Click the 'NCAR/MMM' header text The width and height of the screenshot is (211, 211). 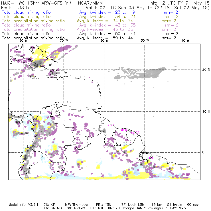tap(90, 3)
